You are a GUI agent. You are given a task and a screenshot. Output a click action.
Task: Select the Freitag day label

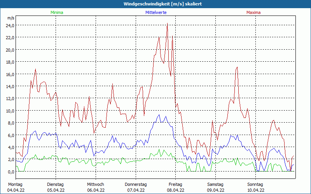coord(176,184)
